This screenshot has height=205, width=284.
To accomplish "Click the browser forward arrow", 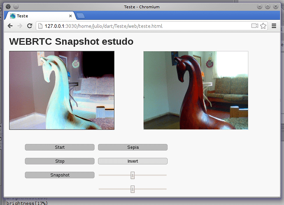I will (20, 26).
